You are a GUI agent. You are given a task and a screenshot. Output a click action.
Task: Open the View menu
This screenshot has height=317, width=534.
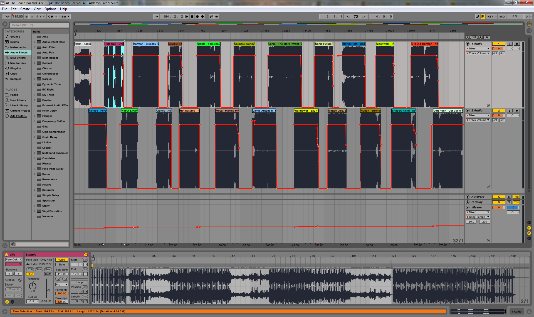coord(37,9)
